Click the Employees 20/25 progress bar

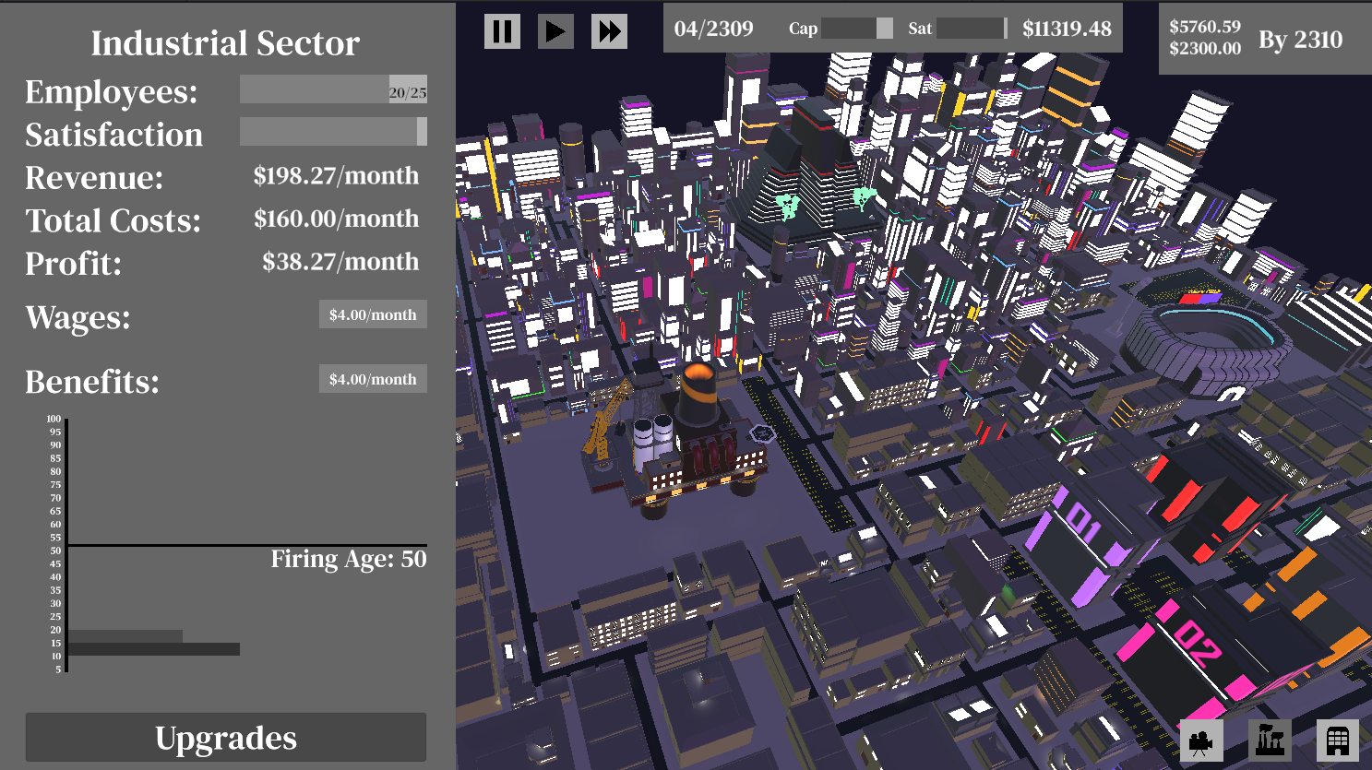[333, 88]
